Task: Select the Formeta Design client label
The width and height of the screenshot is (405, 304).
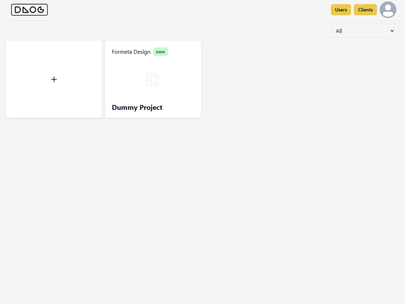Action: (131, 52)
